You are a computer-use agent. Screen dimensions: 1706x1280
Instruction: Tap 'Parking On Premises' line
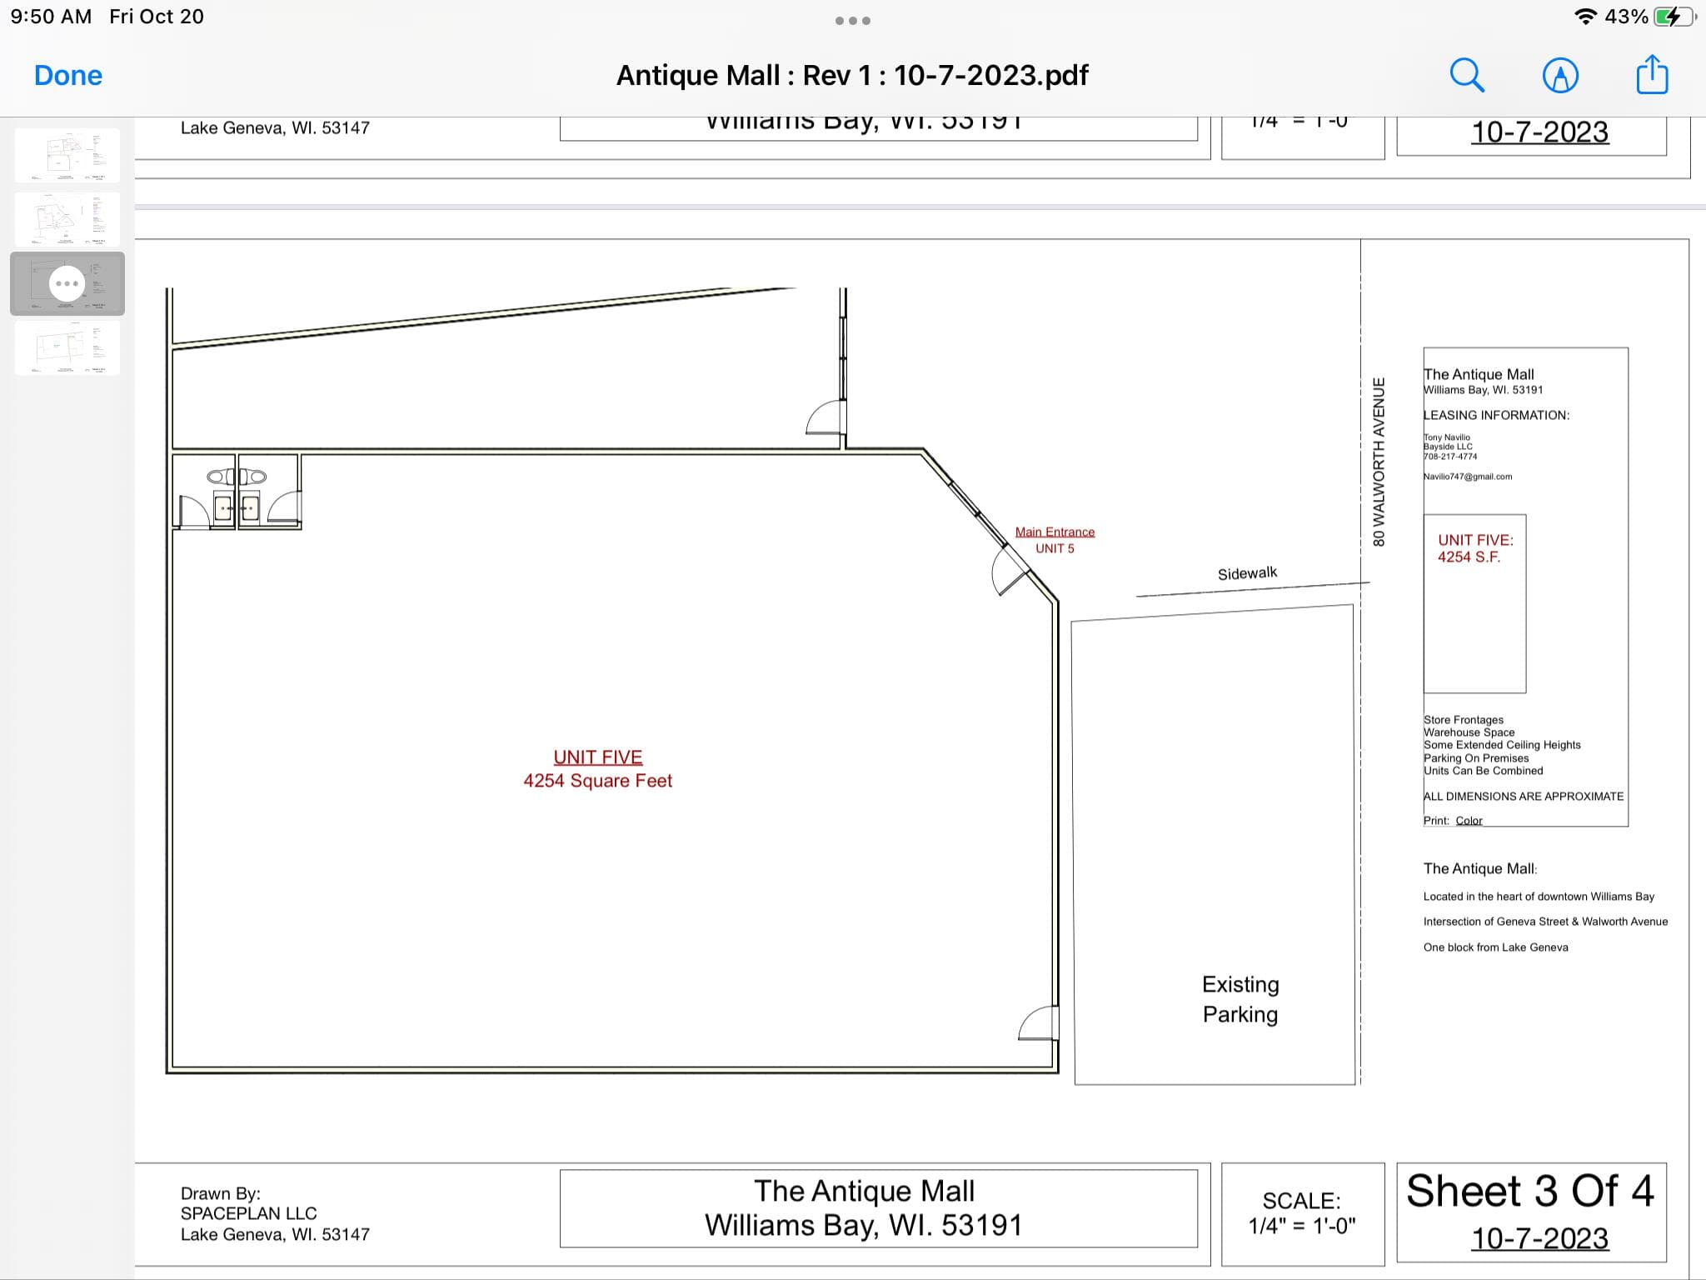coord(1476,758)
